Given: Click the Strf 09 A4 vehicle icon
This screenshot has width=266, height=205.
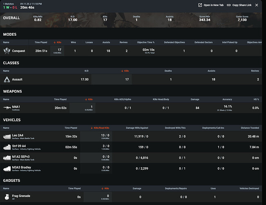Looking at the screenshot, I should pos(7,146).
